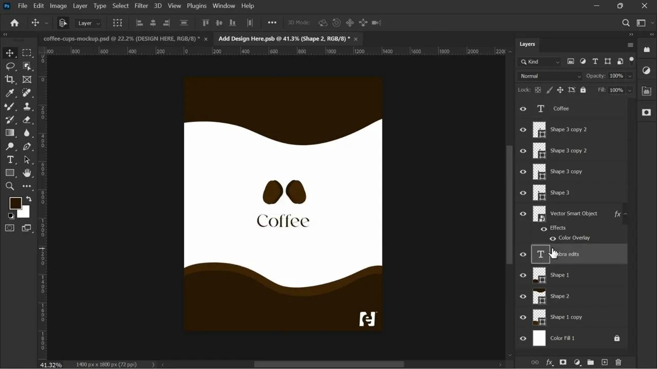Hide the Shape 3 copy layer

523,172
